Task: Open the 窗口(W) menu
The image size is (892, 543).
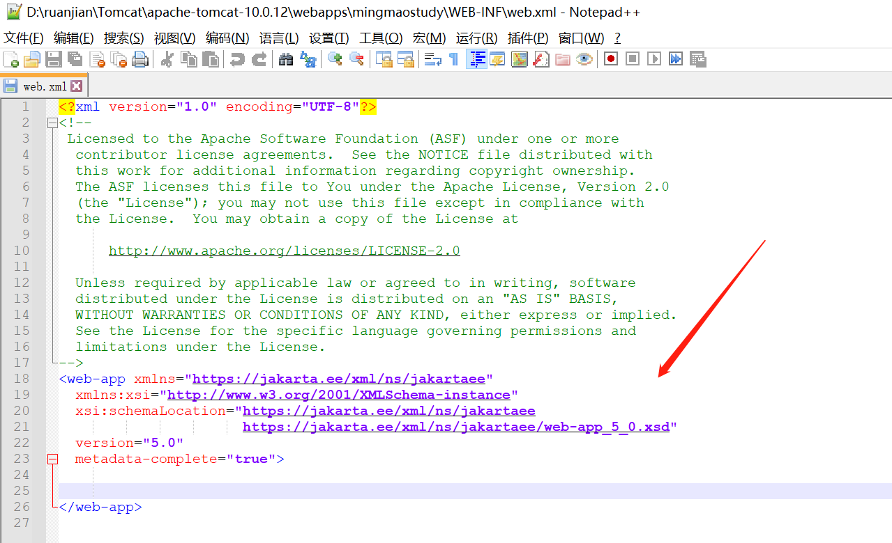Action: tap(581, 38)
